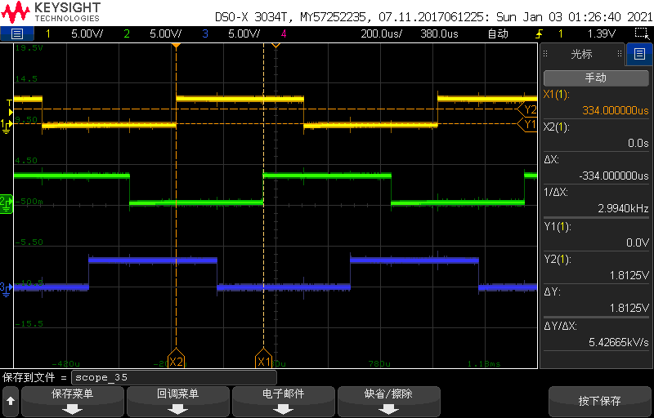Viewport: 654px width, 418px height.
Task: Tap channel 3 ground reference marker
Action: tap(6, 288)
